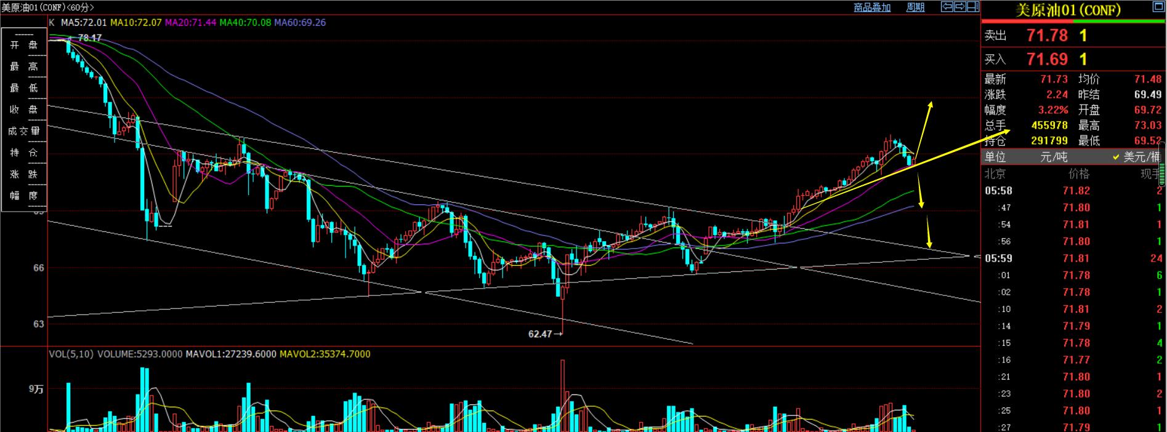The width and height of the screenshot is (1167, 432).
Task: Select the :25 tick row
Action: coord(1073,410)
